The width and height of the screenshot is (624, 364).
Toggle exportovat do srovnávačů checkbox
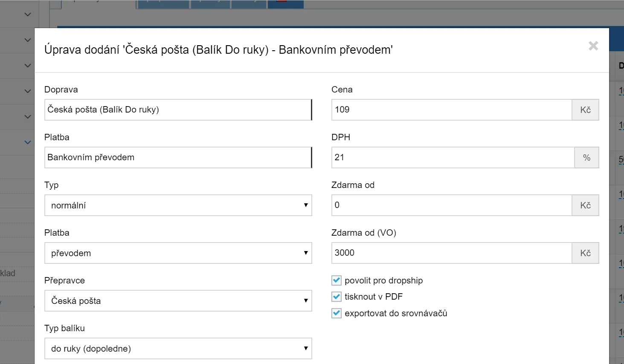337,313
